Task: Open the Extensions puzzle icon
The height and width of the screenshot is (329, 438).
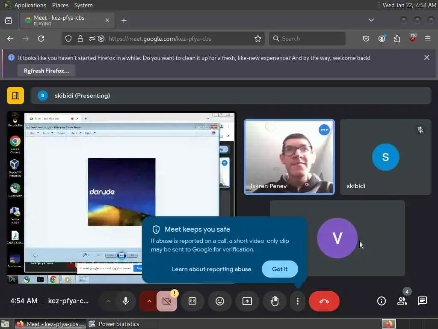Action: tap(397, 39)
